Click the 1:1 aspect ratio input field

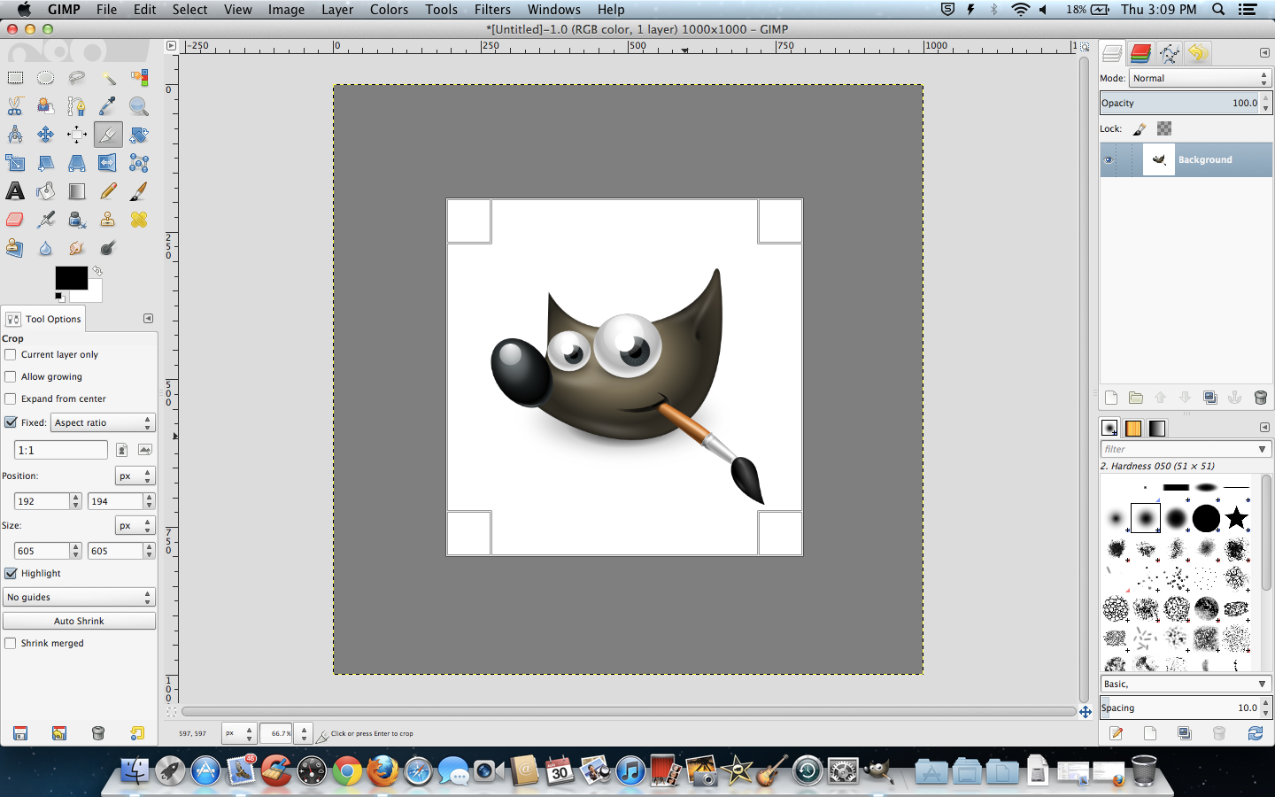pyautogui.click(x=60, y=450)
